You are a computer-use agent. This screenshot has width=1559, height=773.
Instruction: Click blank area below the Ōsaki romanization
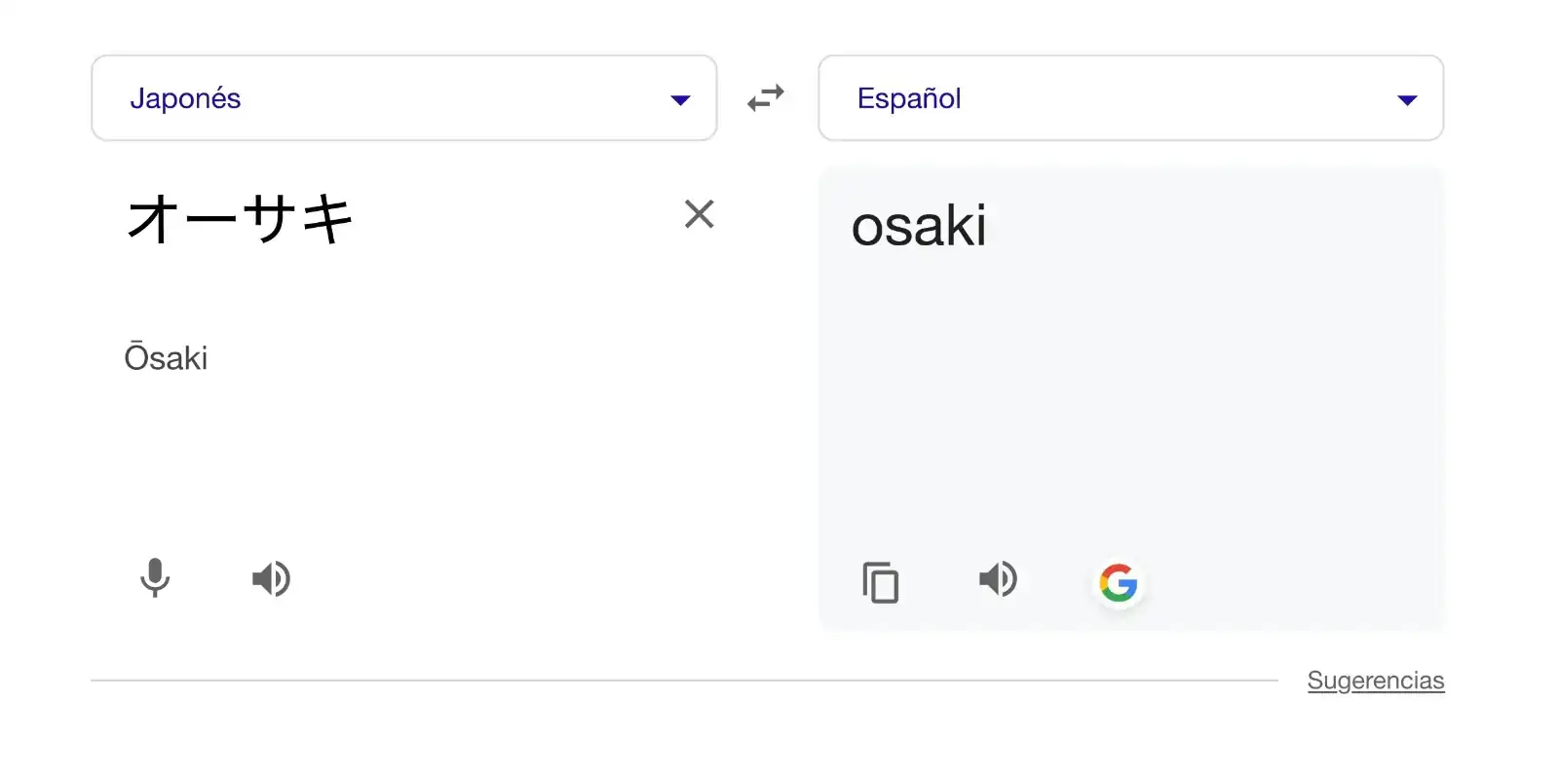(x=390, y=458)
